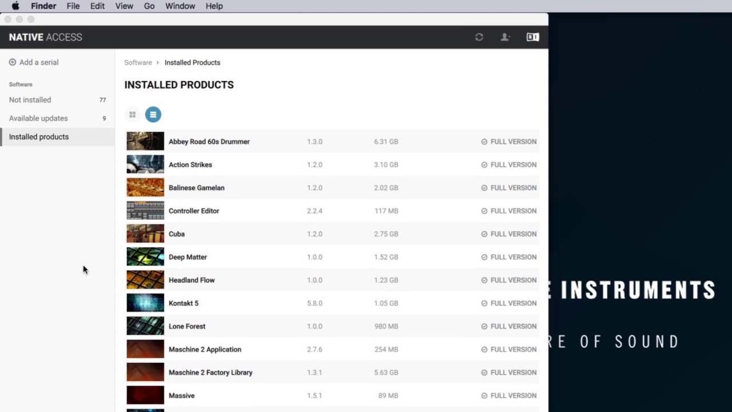
Task: Open the Edit menu
Action: 97,6
